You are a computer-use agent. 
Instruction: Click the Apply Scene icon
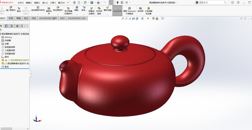(157, 19)
